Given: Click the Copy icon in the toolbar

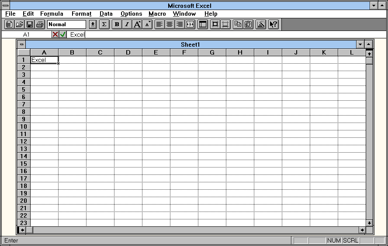Looking at the screenshot, I should tap(238, 24).
